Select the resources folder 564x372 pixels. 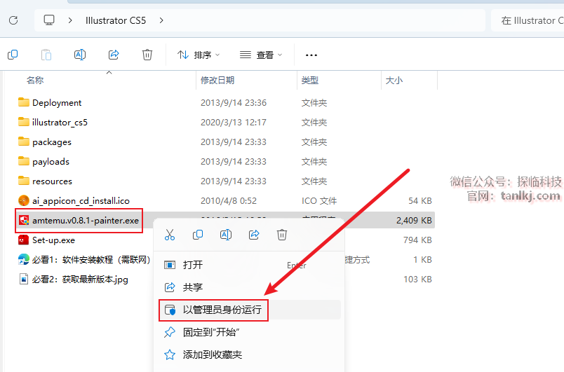pos(52,181)
